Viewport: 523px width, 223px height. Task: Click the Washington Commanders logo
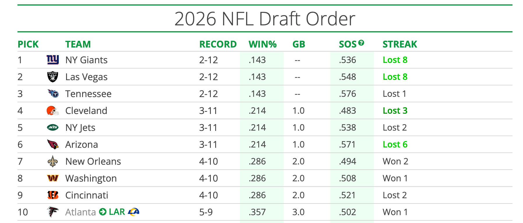[x=53, y=178]
